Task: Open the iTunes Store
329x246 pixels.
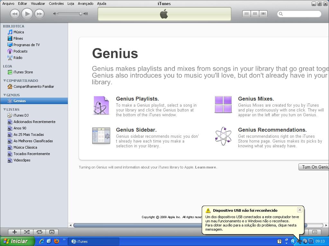Action: (x=34, y=72)
